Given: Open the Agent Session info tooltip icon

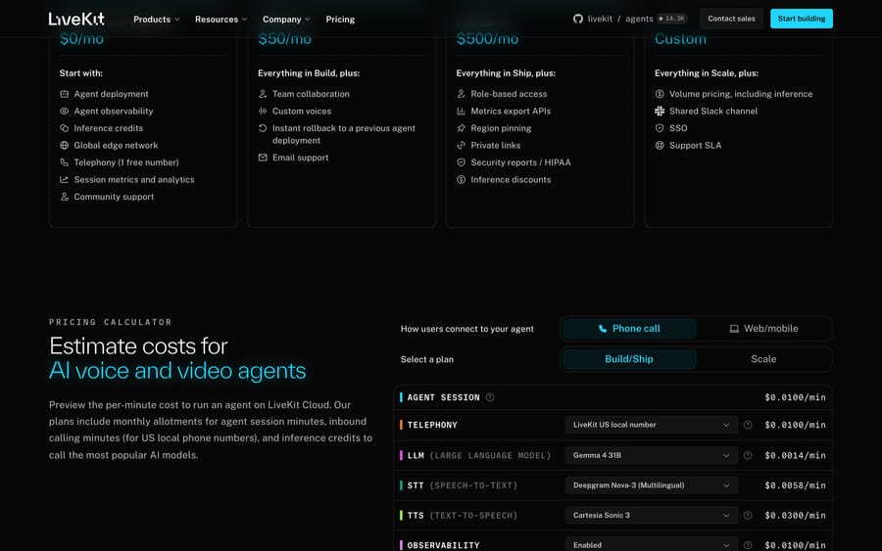Looking at the screenshot, I should [490, 397].
